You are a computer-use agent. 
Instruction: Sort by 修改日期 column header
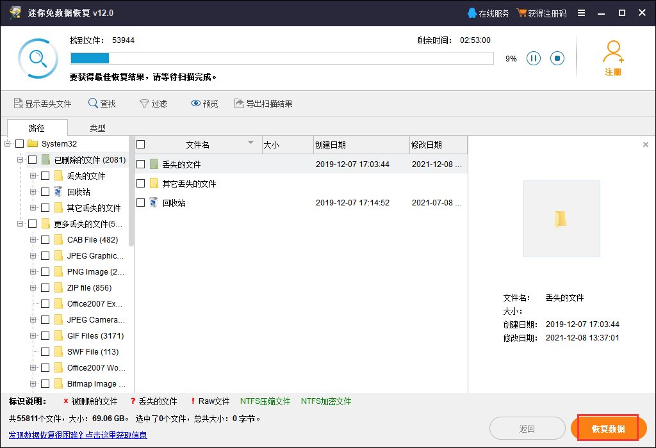[x=438, y=145]
